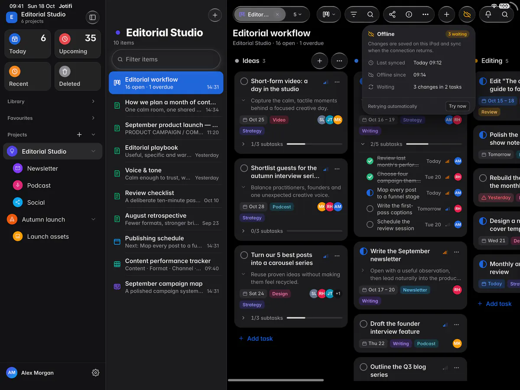Image resolution: width=520 pixels, height=390 pixels.
Task: Expand 1/3 subtasks on Short-form video card
Action: [x=243, y=144]
